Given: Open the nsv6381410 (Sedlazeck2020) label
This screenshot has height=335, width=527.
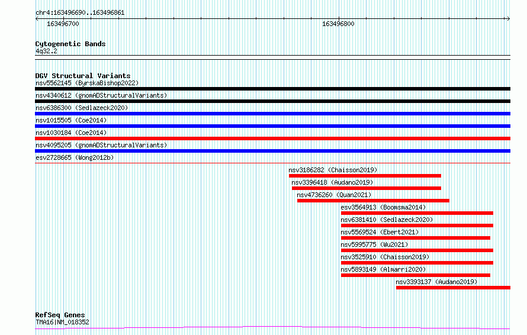Looking at the screenshot, I should [x=387, y=220].
